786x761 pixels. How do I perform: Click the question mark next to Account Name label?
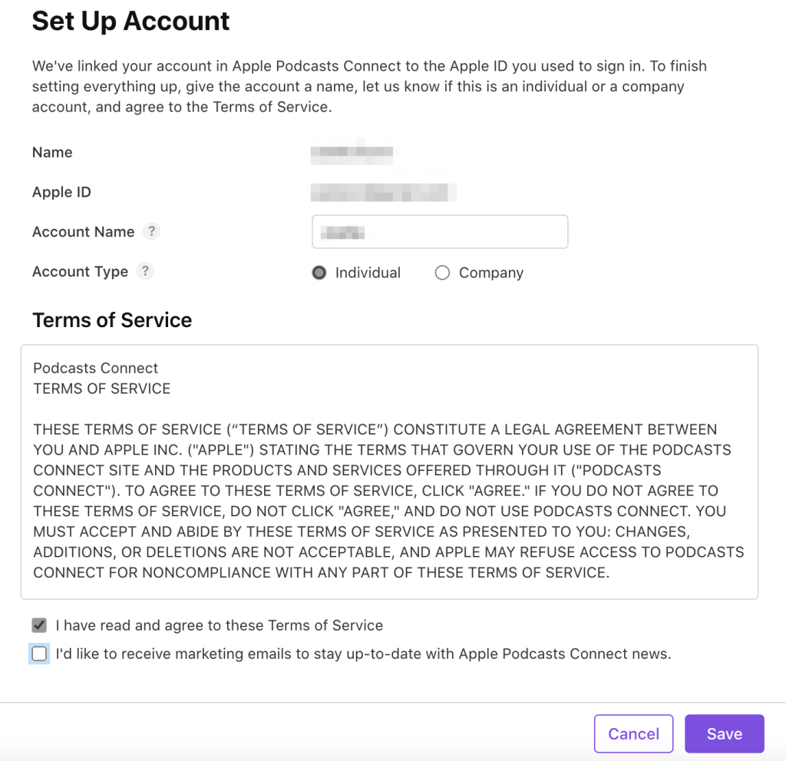click(x=150, y=231)
